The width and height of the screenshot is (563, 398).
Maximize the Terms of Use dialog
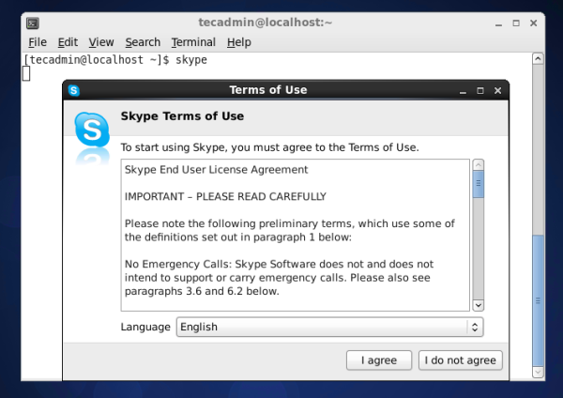tap(479, 91)
